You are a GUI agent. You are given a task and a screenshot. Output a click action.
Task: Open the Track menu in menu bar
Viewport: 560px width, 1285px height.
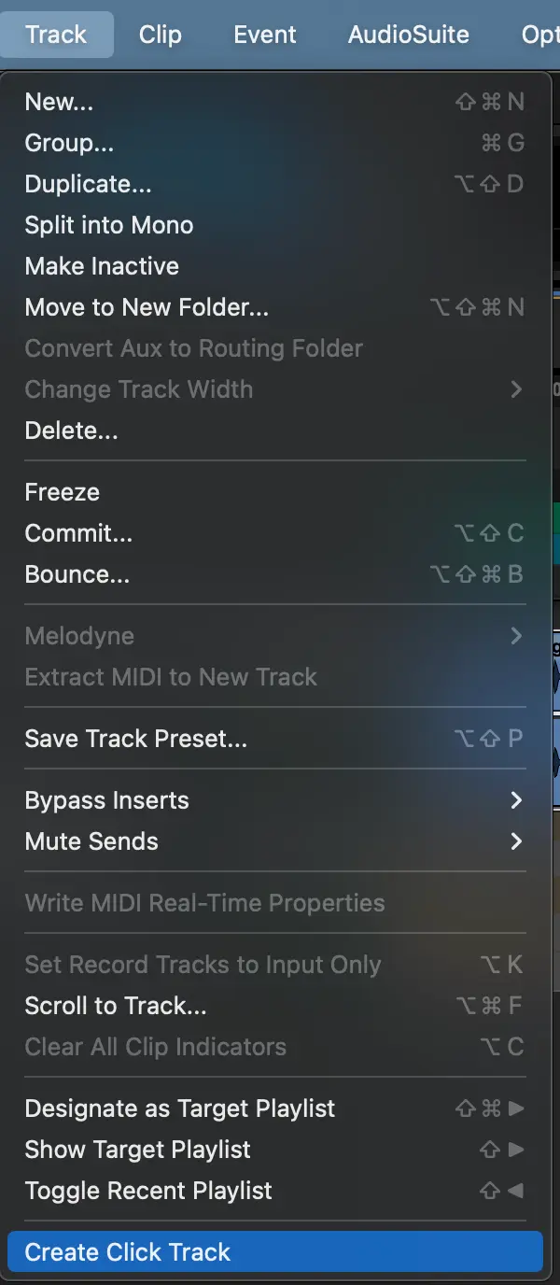(x=56, y=35)
